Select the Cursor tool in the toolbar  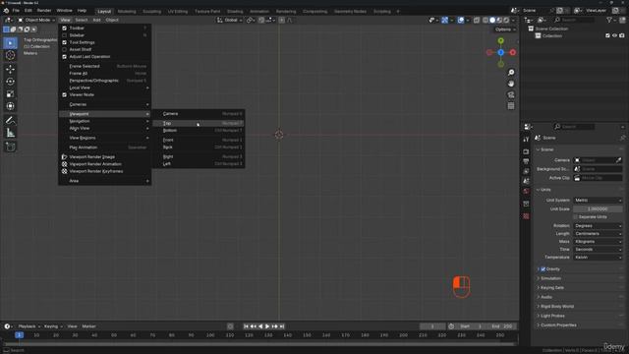click(11, 55)
